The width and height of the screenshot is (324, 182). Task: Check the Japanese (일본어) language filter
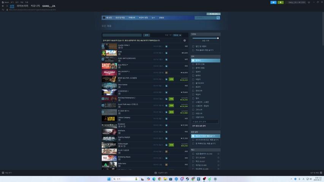193,72
